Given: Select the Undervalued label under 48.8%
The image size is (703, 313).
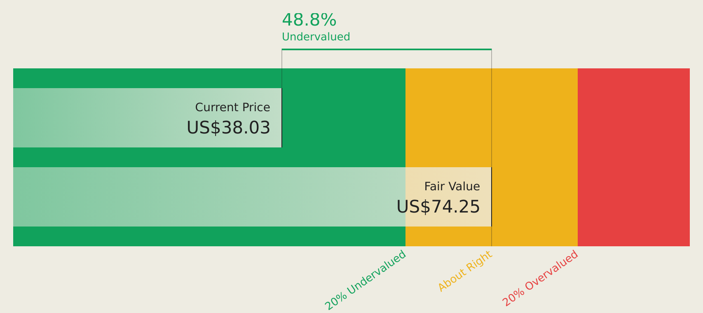Looking at the screenshot, I should [x=316, y=37].
